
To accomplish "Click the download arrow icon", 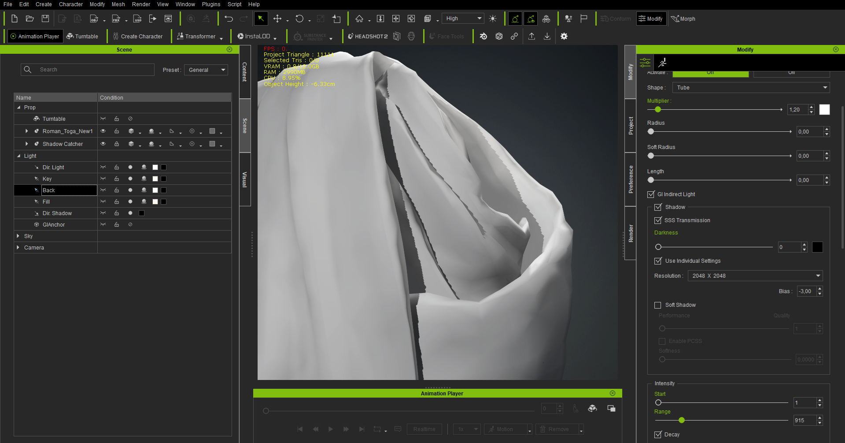I will (x=547, y=36).
